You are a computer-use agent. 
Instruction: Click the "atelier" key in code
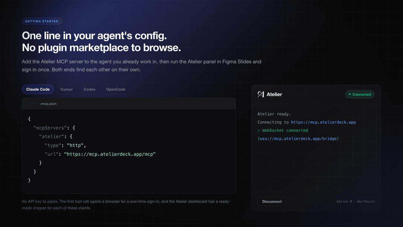[x=51, y=137]
